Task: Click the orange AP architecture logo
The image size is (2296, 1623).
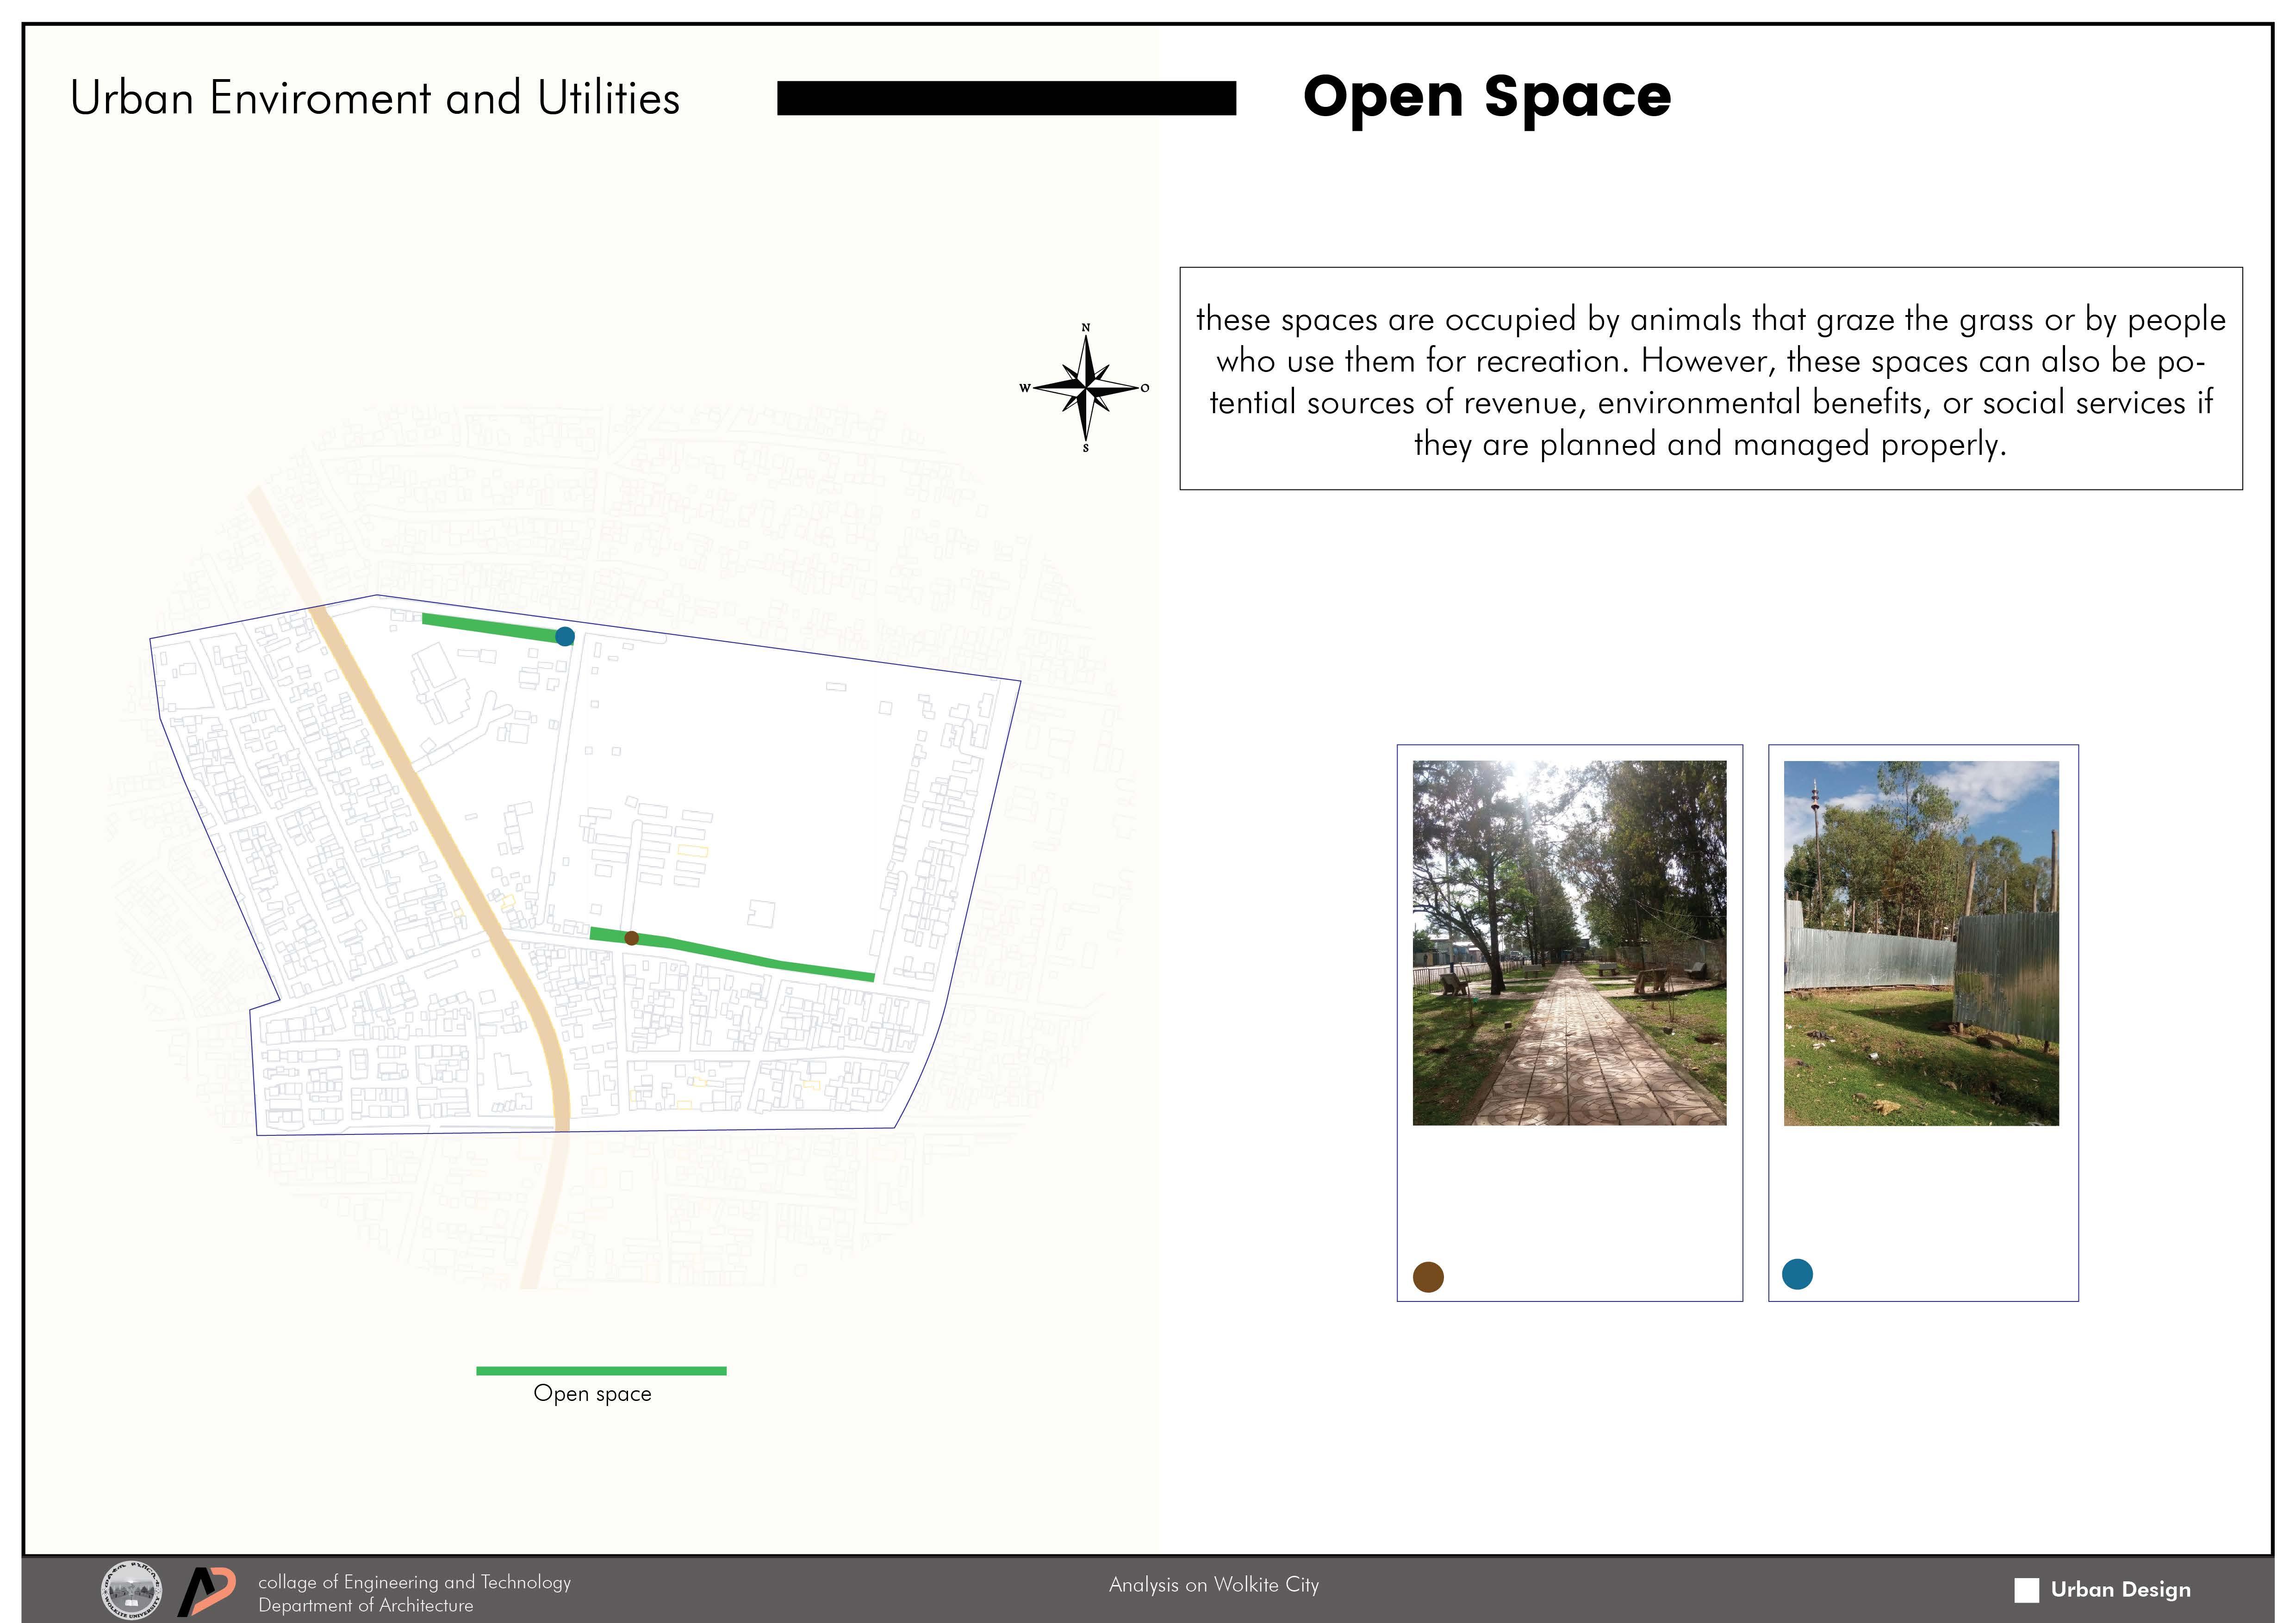Action: click(x=208, y=1591)
